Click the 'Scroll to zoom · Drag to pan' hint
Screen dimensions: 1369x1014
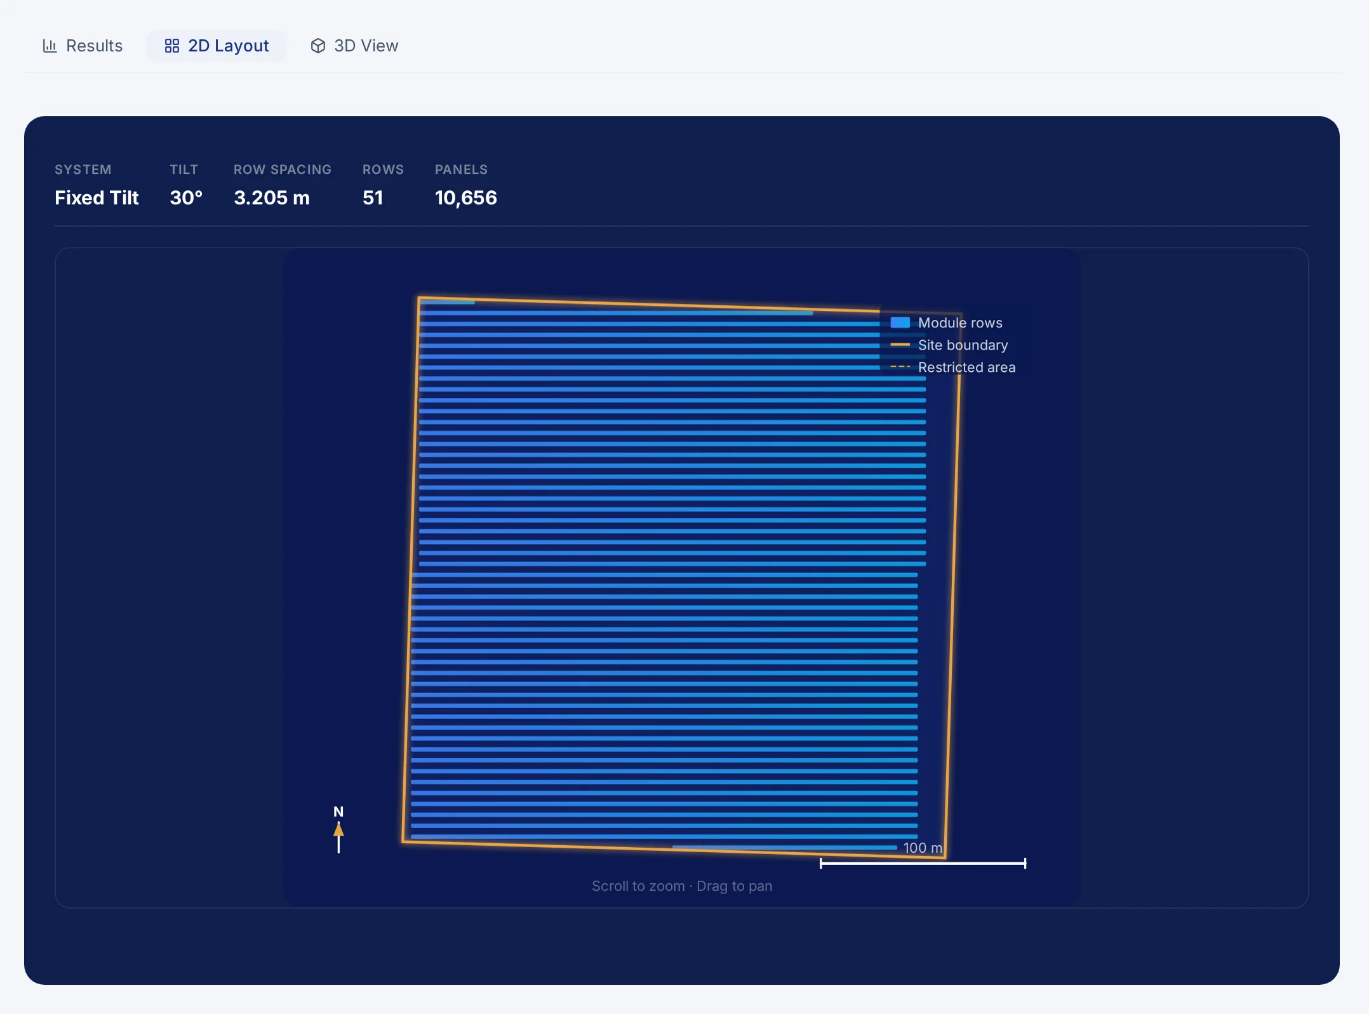click(682, 886)
